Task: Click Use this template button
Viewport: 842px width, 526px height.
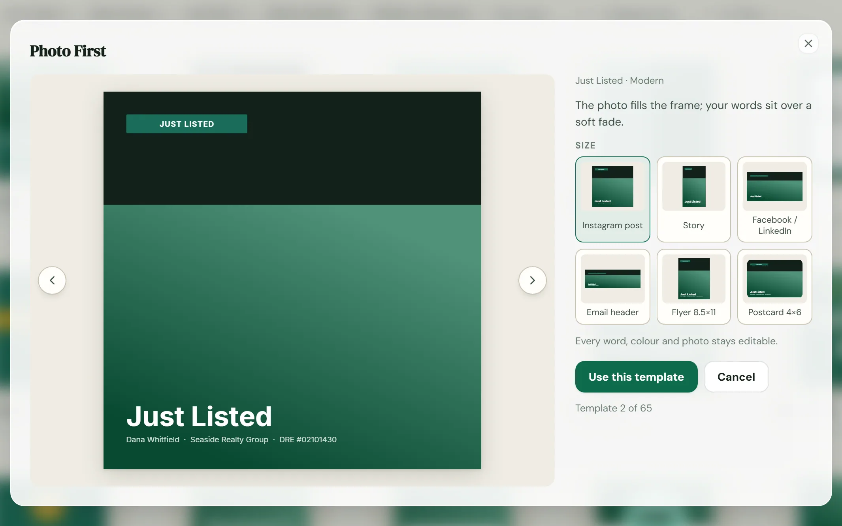Action: pyautogui.click(x=636, y=377)
